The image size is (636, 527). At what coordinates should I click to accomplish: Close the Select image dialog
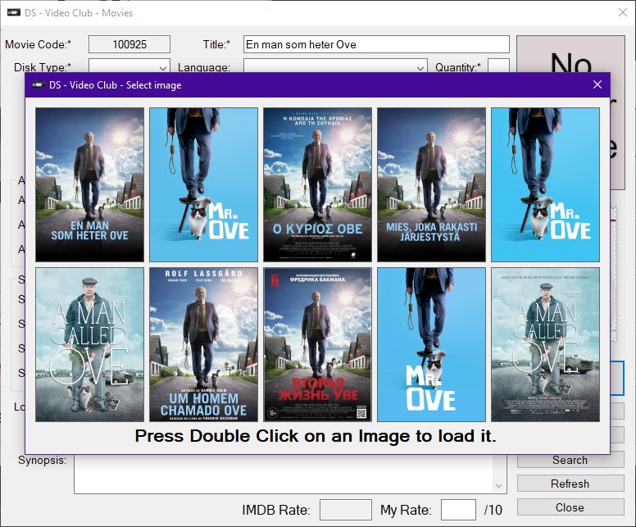tap(597, 84)
